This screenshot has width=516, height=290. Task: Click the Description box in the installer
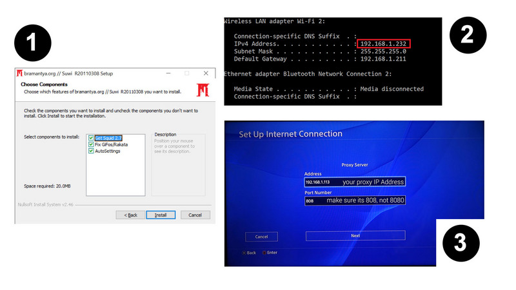[x=179, y=165]
